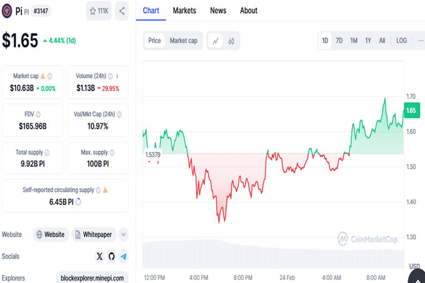Click the share icon next to watchlist

coord(122,11)
